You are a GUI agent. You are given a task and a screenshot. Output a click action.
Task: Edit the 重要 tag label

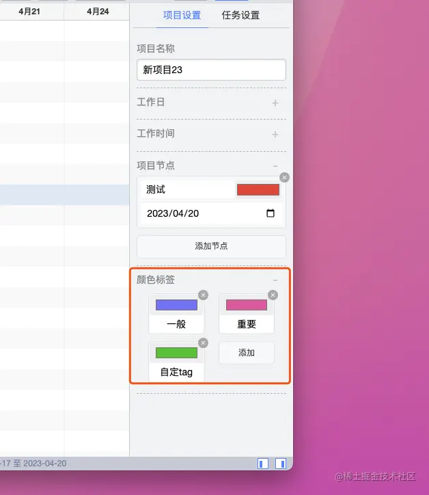(x=247, y=324)
